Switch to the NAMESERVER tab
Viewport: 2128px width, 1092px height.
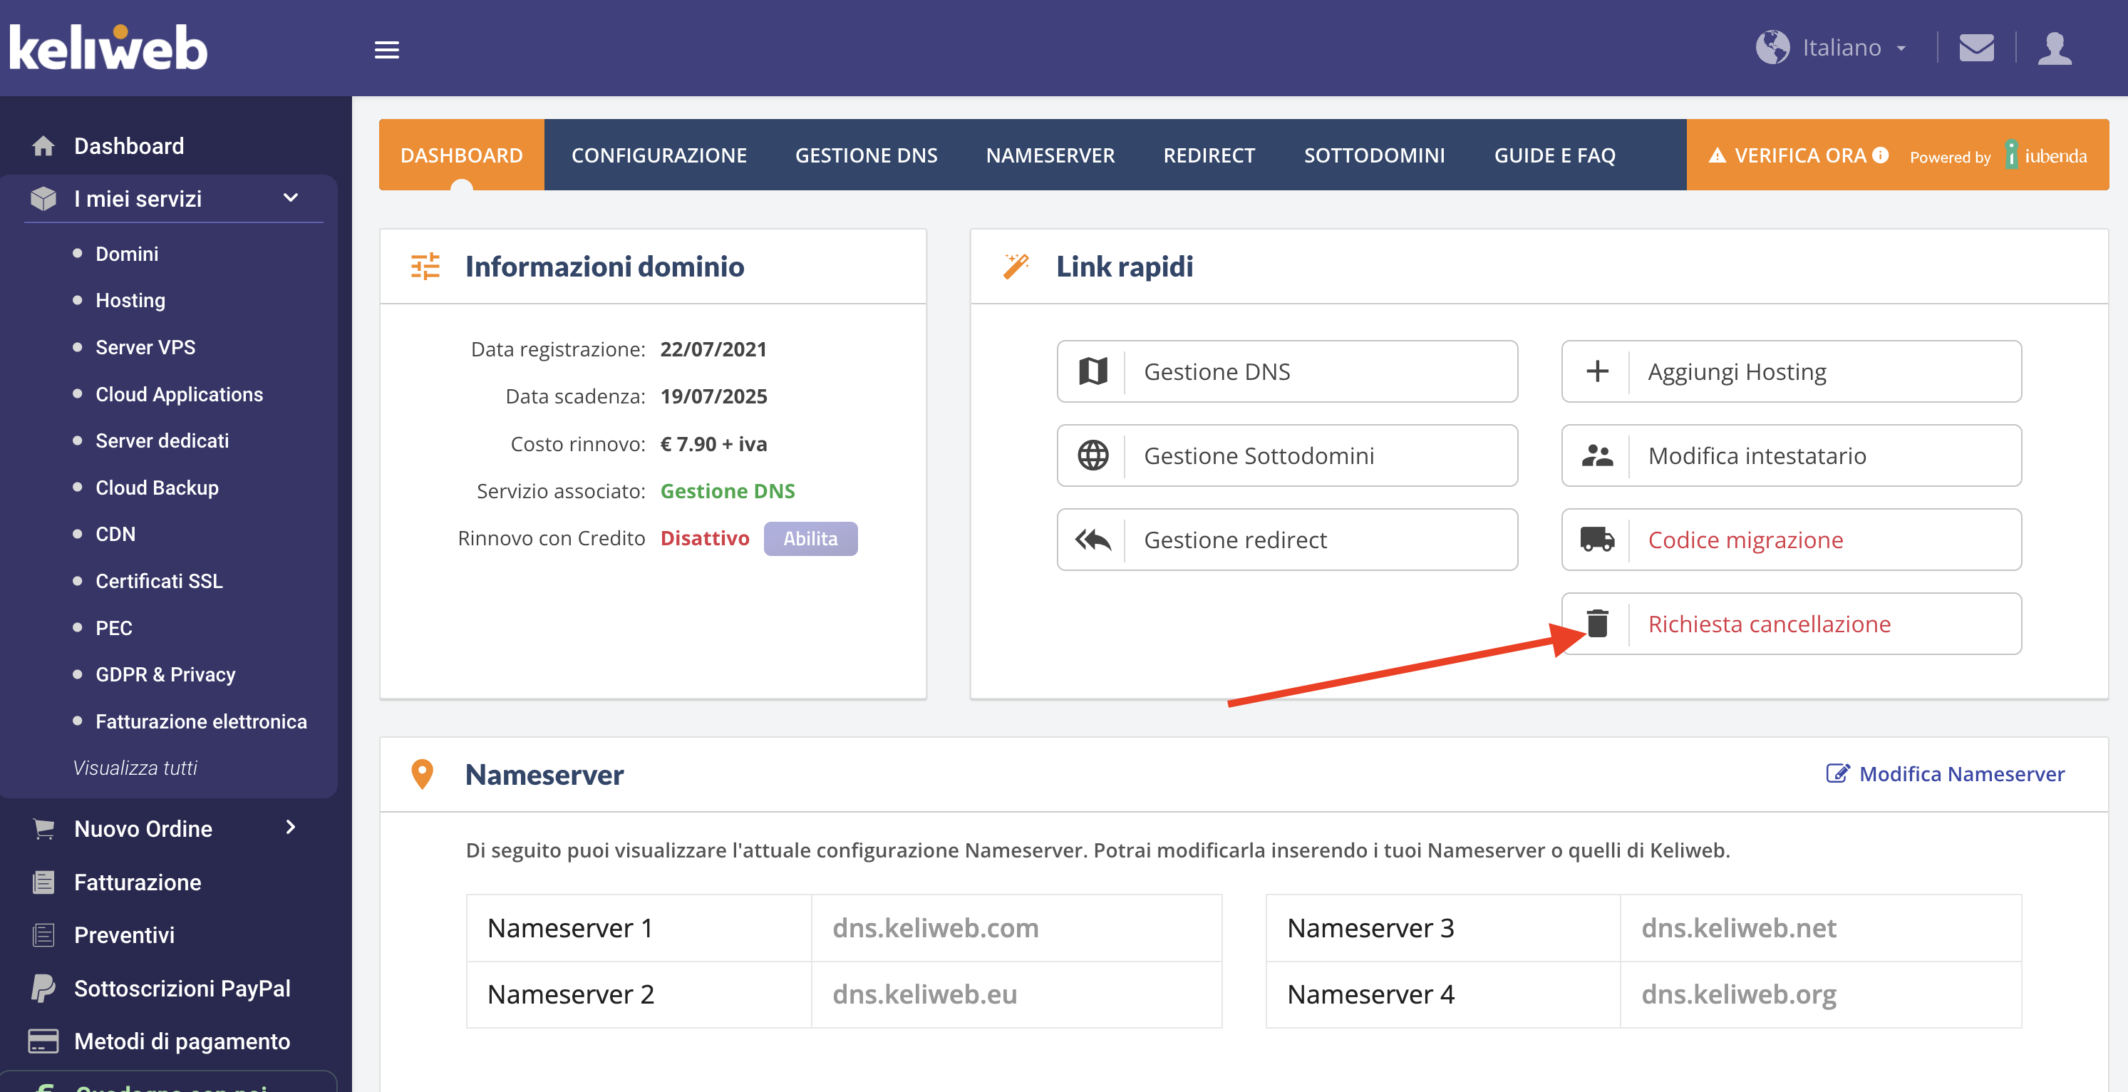click(1050, 155)
